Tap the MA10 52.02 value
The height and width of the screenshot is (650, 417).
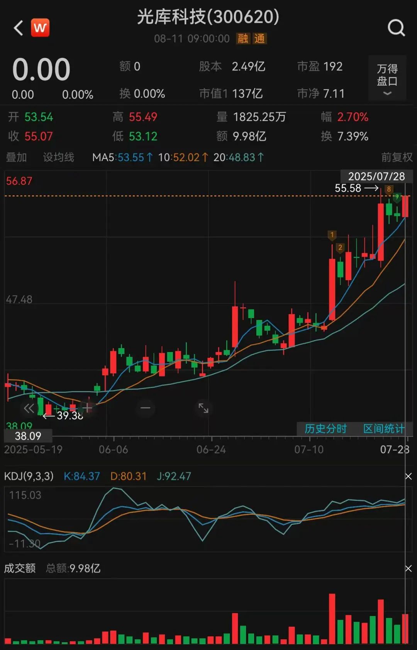[183, 157]
